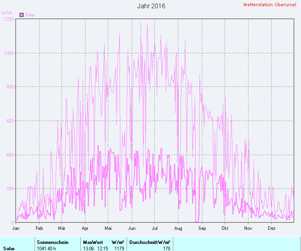Click the 1200 y-axis value
Screen dimensions: 301x251
click(x=9, y=19)
